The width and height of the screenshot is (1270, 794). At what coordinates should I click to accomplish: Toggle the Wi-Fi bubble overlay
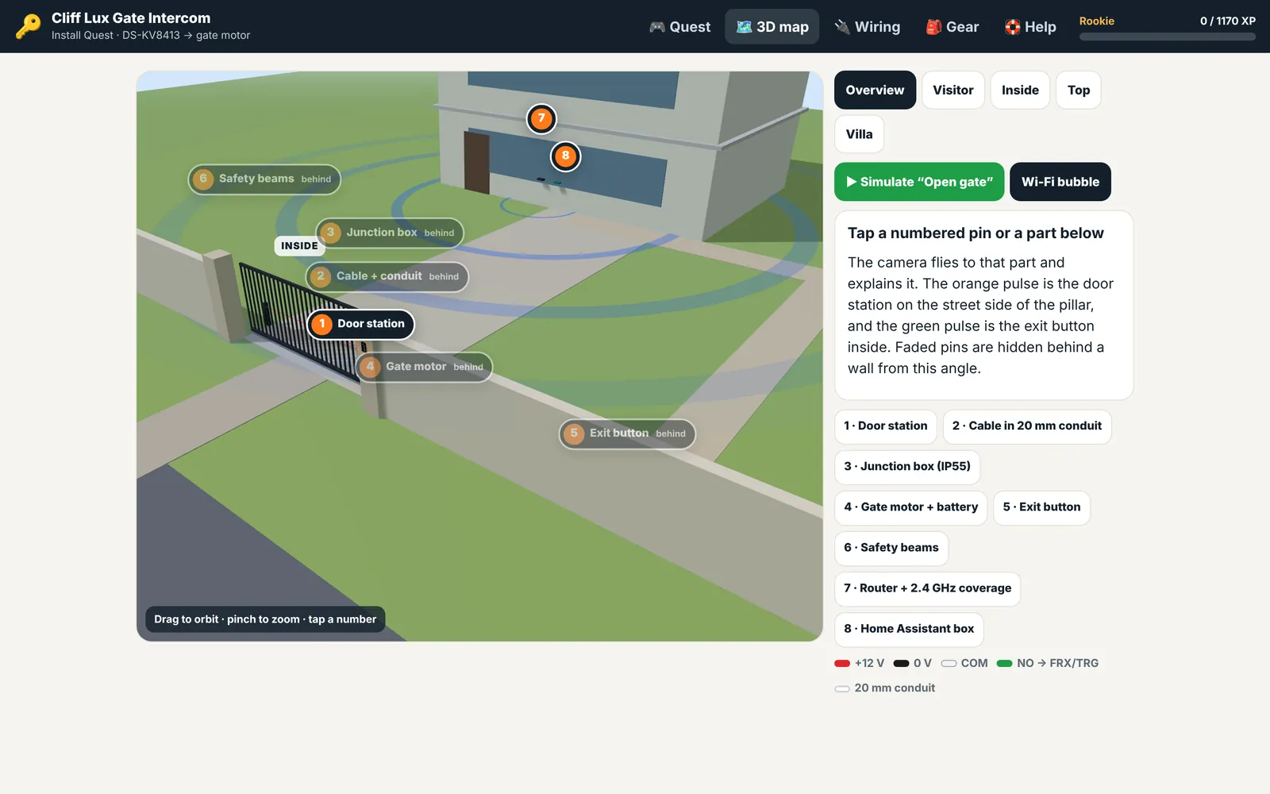click(1060, 182)
